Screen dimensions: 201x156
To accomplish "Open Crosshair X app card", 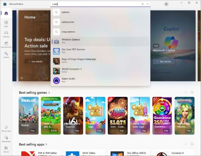I will pyautogui.click(x=173, y=152).
